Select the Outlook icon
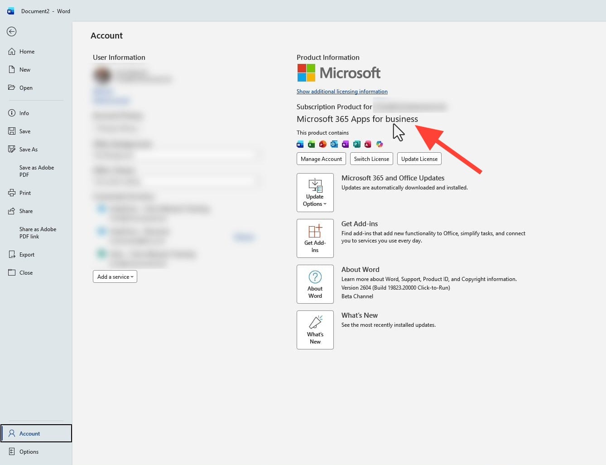 (x=334, y=144)
